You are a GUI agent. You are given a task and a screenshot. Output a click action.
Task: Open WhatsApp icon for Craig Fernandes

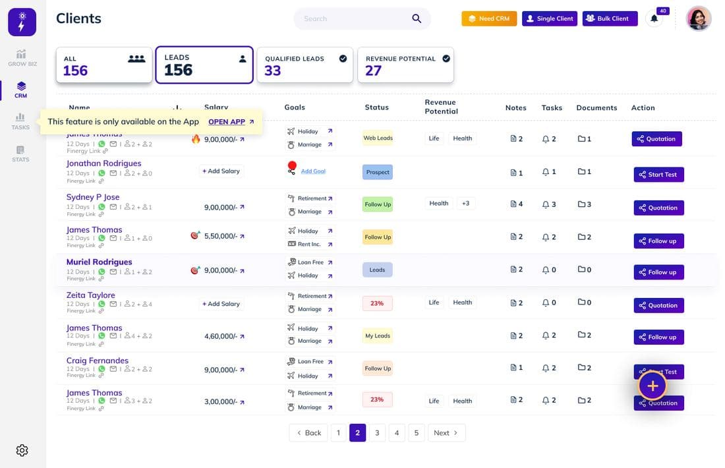tap(101, 369)
